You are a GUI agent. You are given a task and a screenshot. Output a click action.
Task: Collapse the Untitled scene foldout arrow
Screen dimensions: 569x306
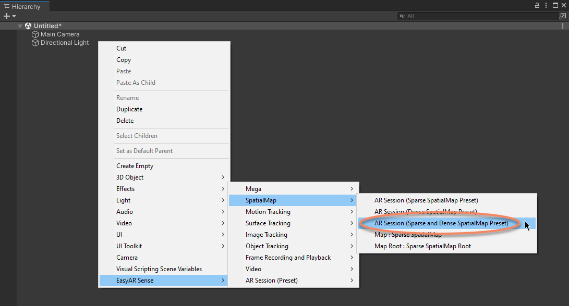point(20,26)
